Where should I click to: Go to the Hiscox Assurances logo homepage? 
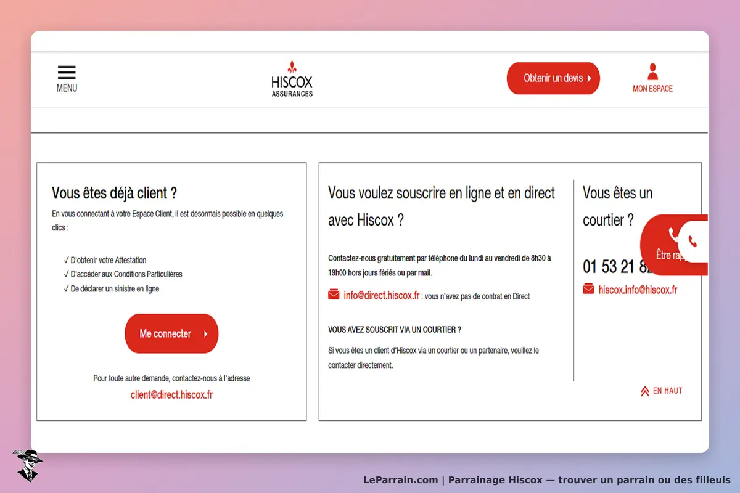(292, 78)
